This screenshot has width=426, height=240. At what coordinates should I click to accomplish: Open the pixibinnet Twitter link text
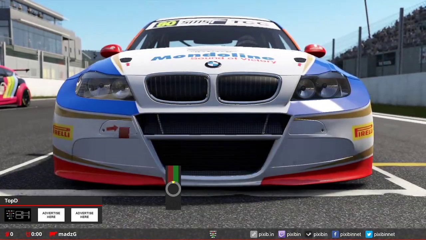coord(384,234)
